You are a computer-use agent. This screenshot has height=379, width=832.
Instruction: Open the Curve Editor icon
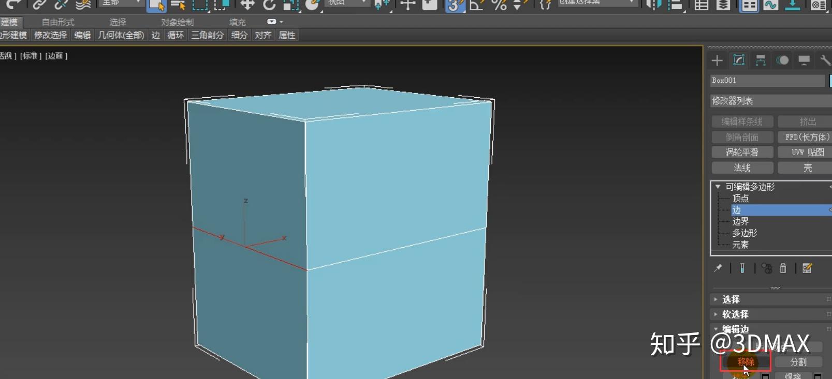tap(771, 5)
